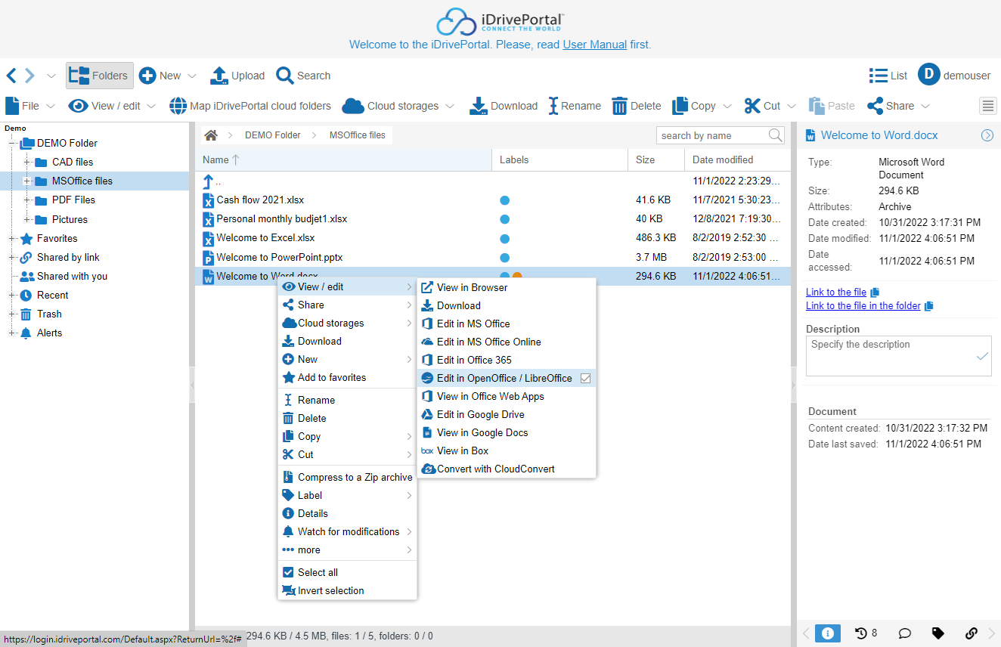Open the version history icon in details panel
Screen dimensions: 1001x647
click(861, 633)
